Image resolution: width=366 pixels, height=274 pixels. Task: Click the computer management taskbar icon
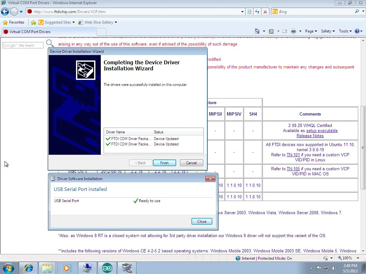[x=87, y=268]
